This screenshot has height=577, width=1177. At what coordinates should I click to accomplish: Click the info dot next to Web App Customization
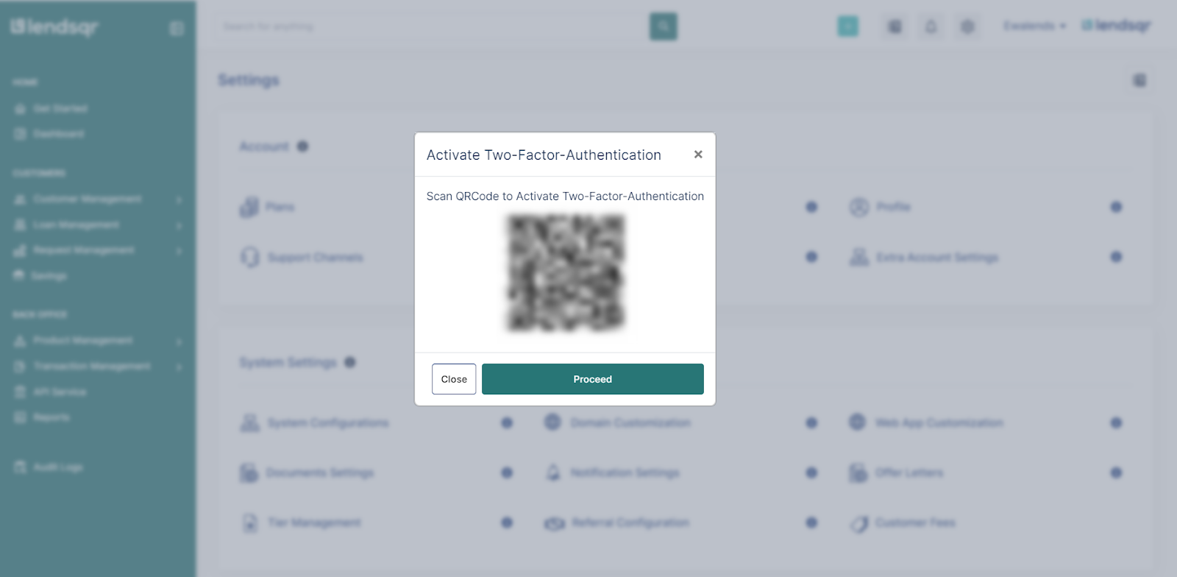click(x=1116, y=422)
